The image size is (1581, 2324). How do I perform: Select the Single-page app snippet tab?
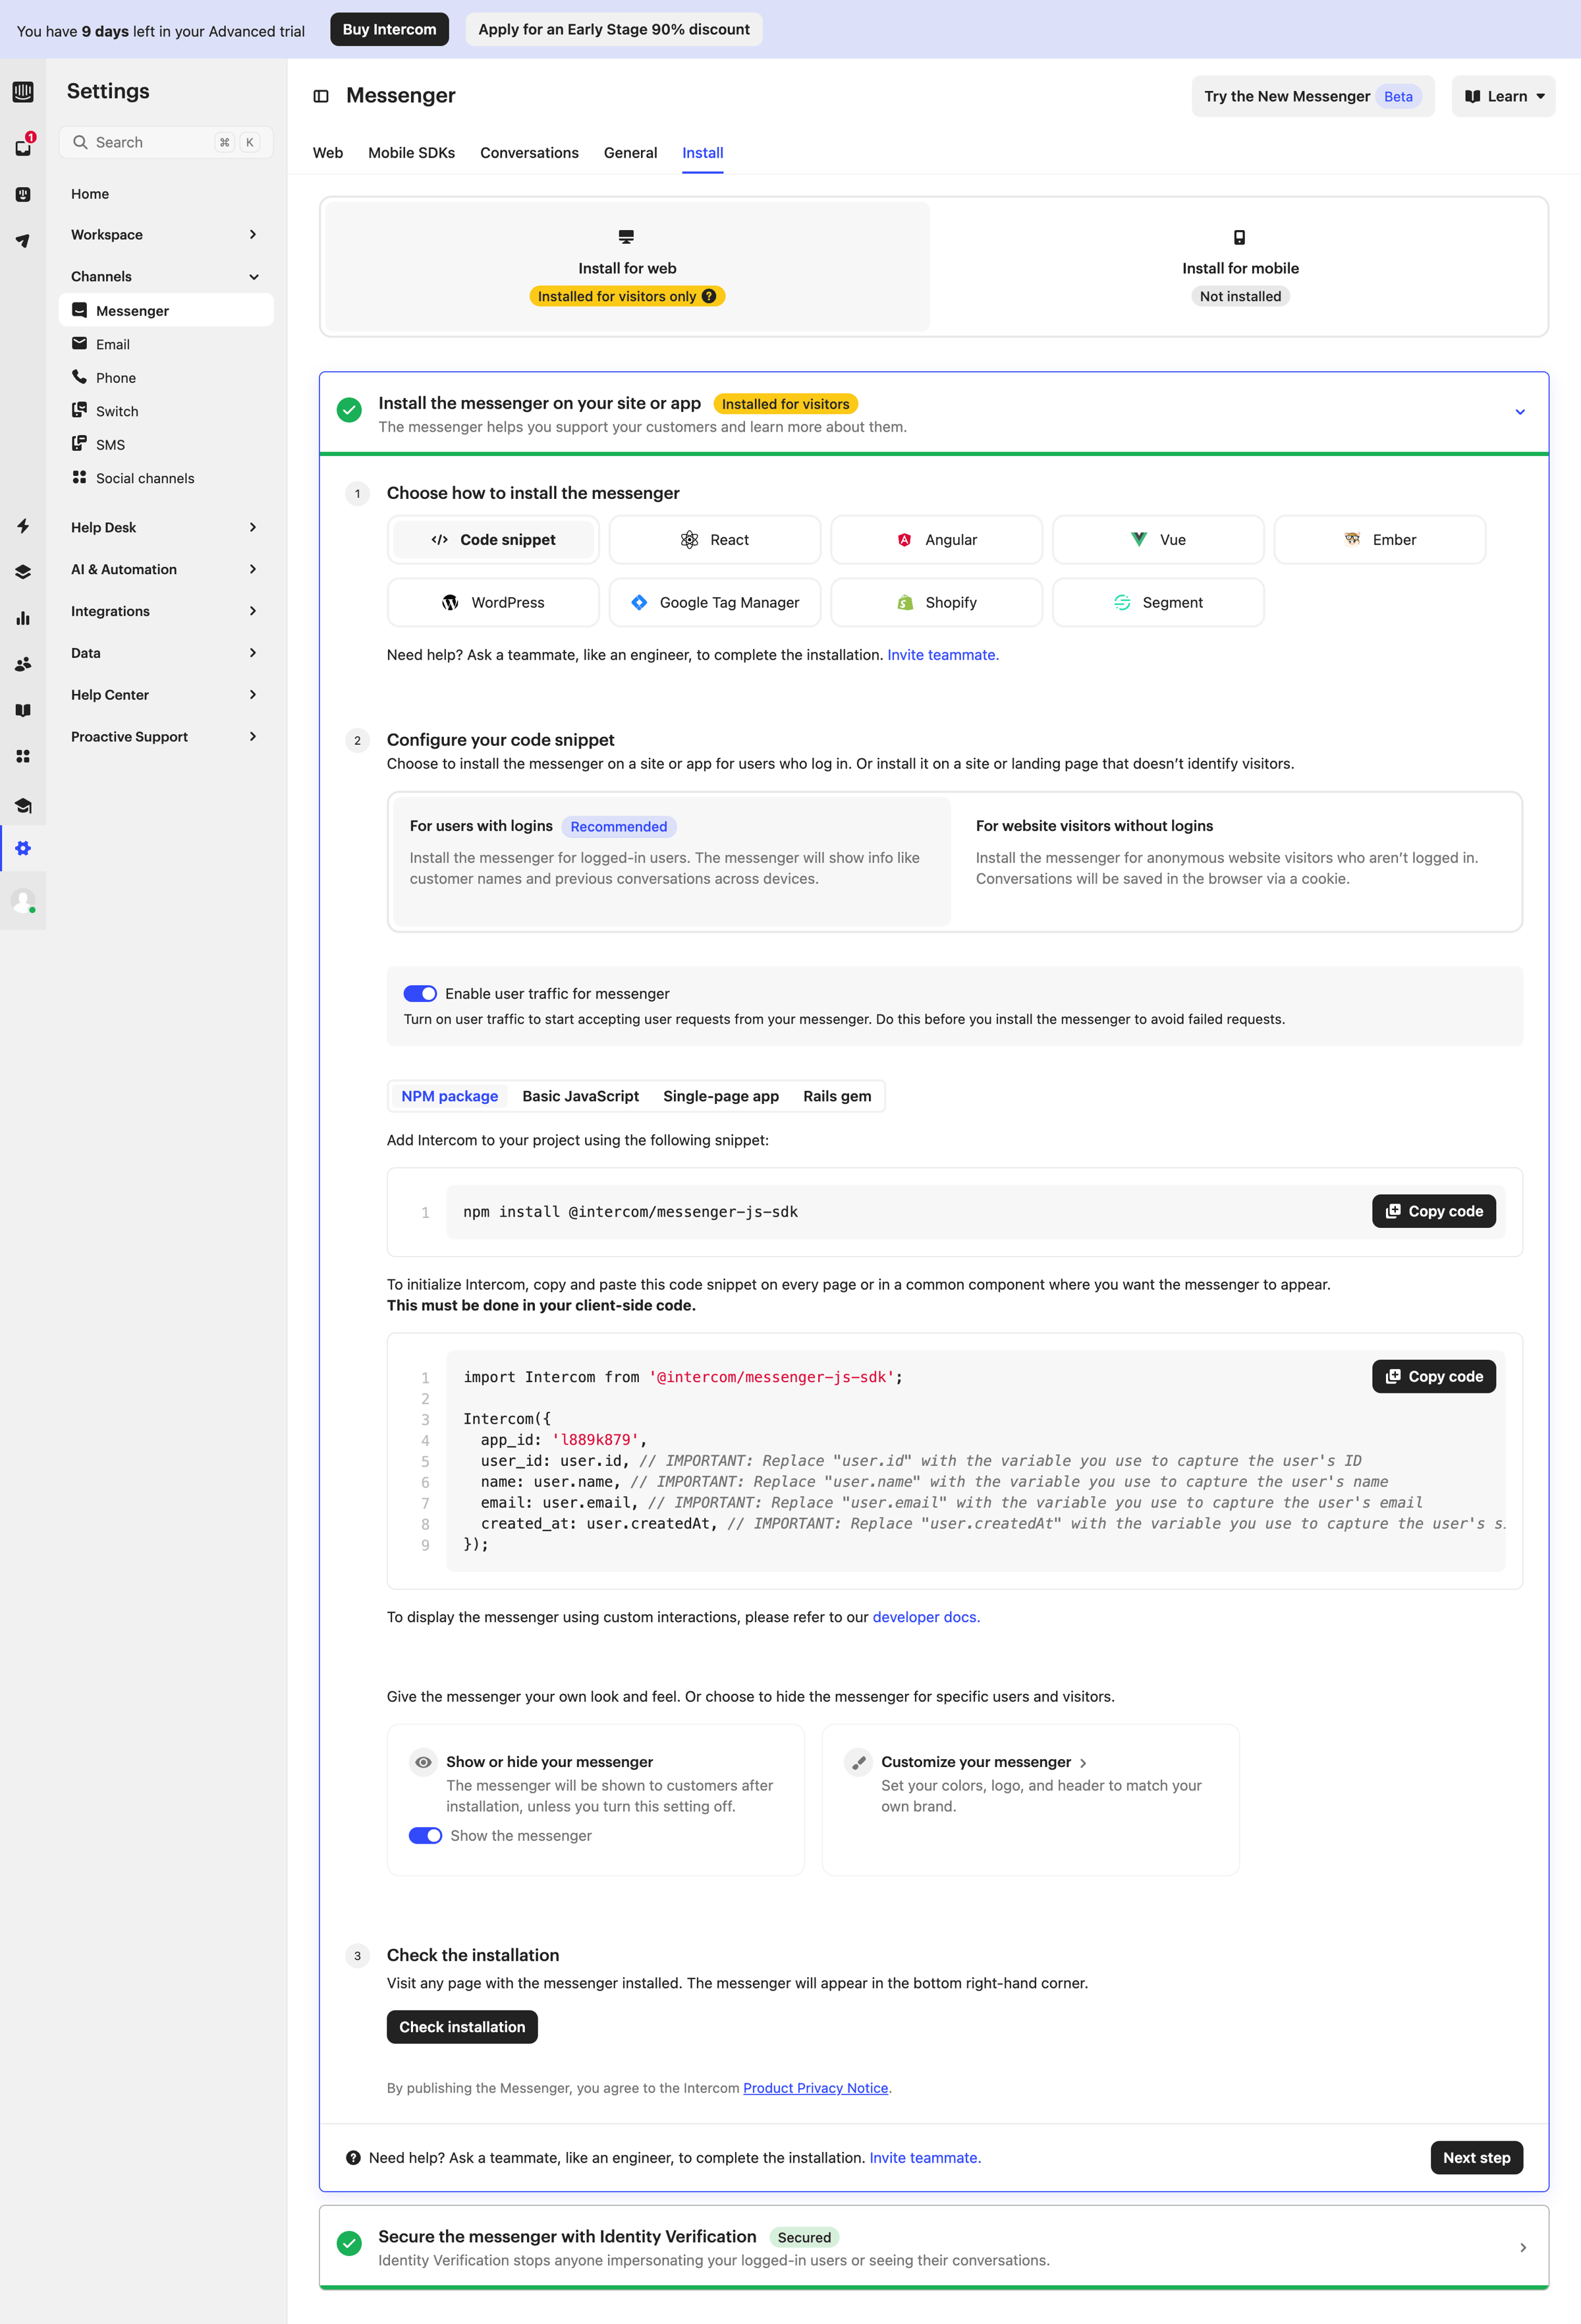coord(721,1096)
